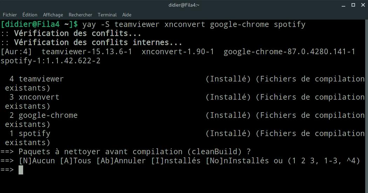368x193 pixels.
Task: Minimize the terminal window
Action: coord(343,5)
